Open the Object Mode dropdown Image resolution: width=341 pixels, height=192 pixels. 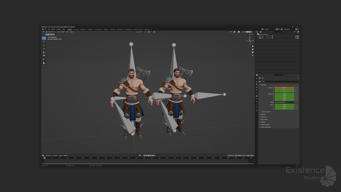click(51, 32)
